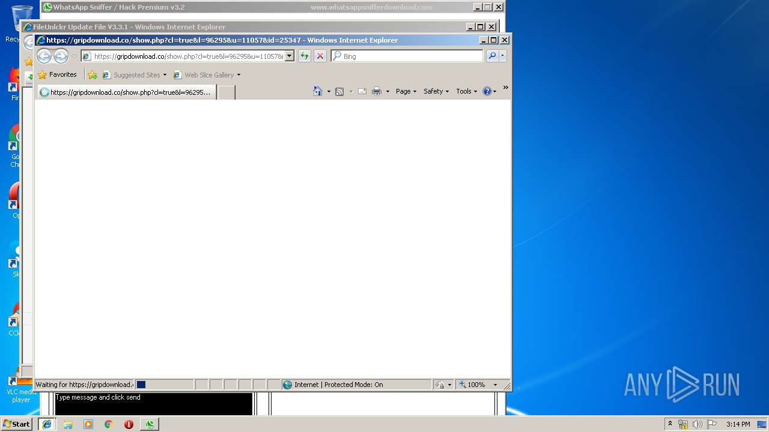Click the loading progress bar in status bar

click(x=164, y=385)
